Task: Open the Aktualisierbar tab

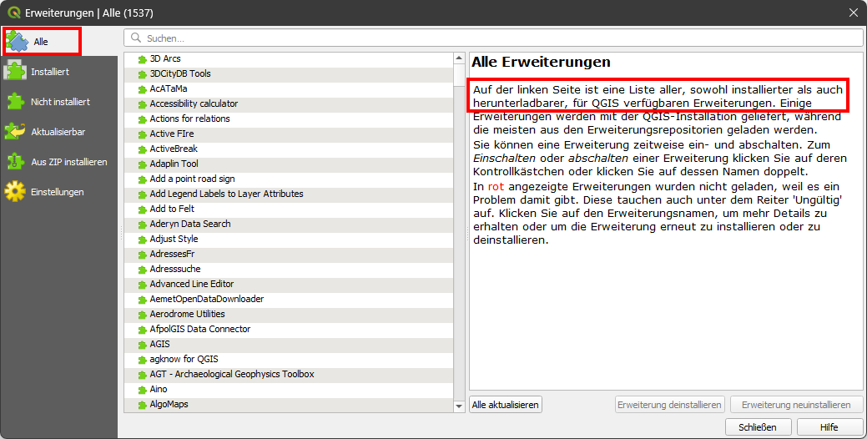Action: [58, 132]
